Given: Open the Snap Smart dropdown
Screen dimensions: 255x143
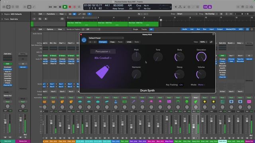Looking at the screenshot, I should (x=187, y=14).
